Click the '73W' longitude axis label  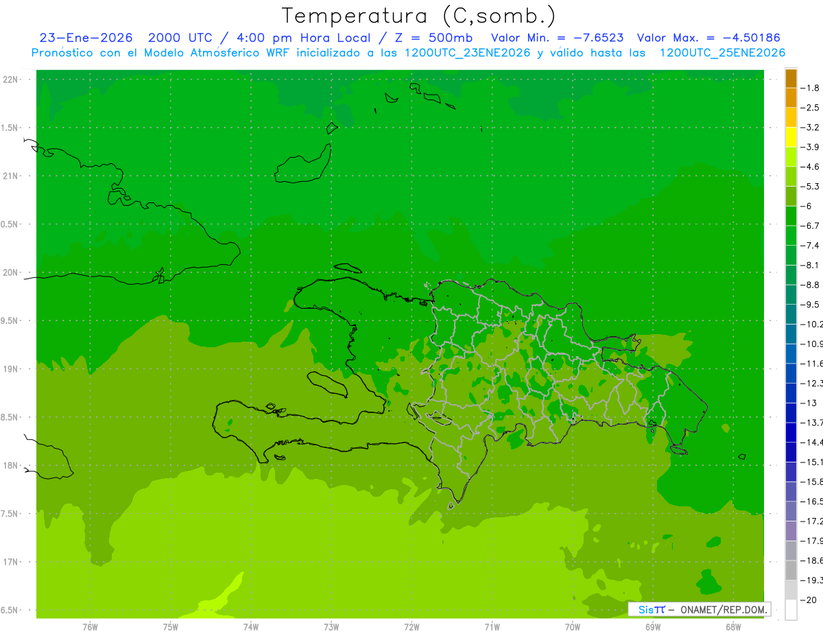pos(331,627)
